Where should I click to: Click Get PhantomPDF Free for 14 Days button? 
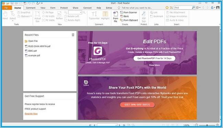coord(154,58)
